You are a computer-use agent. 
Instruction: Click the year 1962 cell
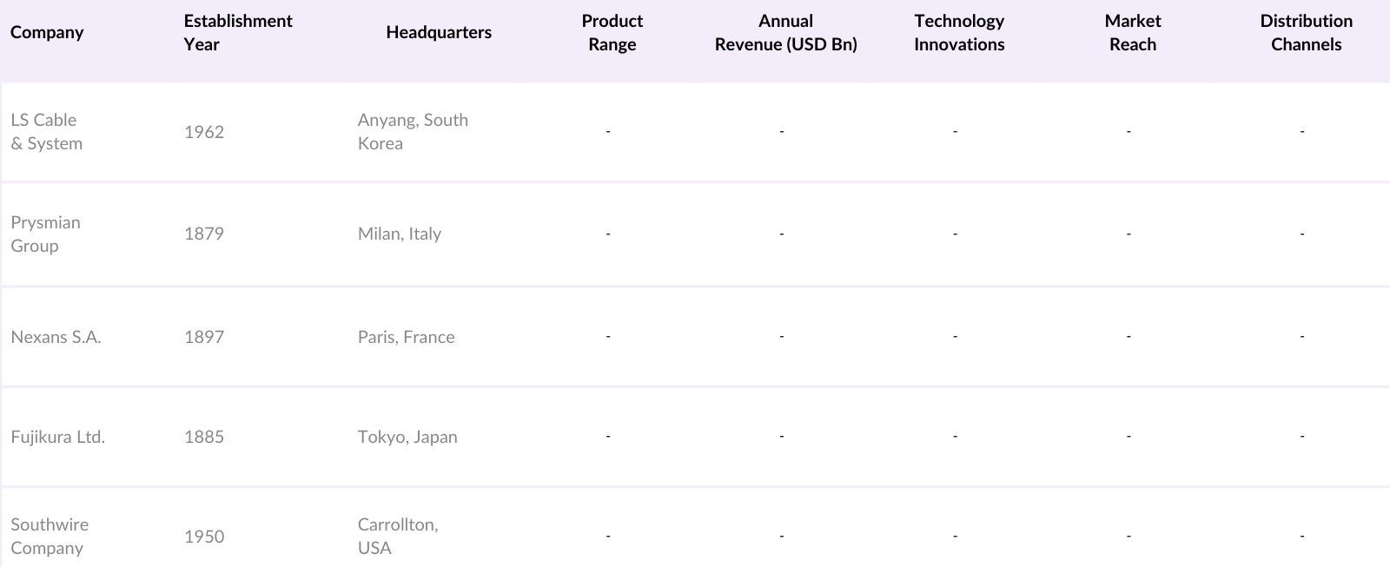204,132
